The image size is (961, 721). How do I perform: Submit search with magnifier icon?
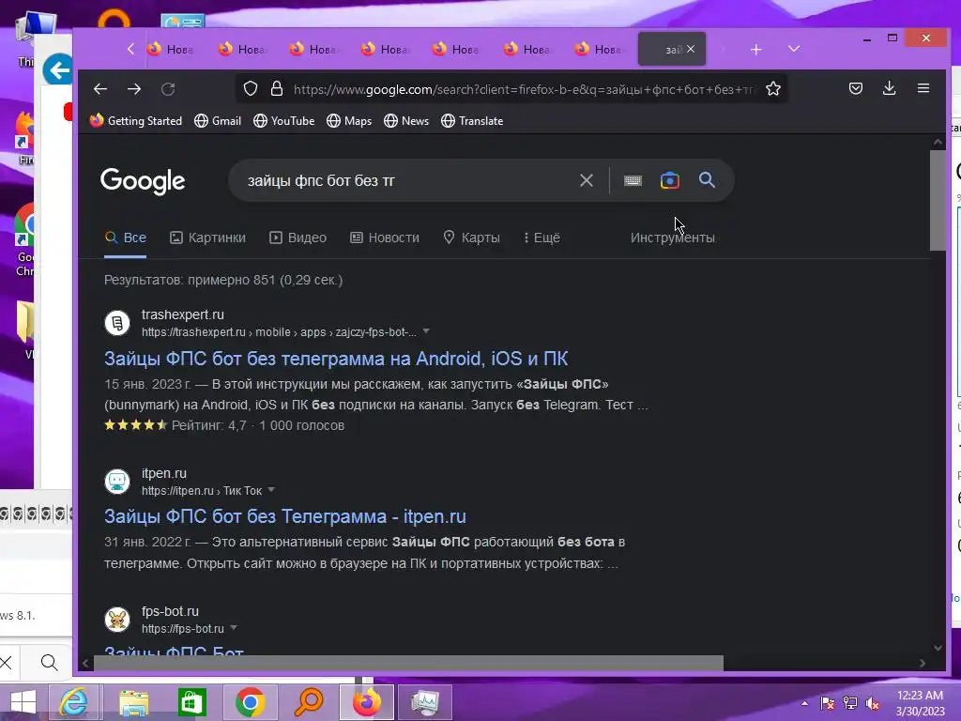[x=707, y=179]
